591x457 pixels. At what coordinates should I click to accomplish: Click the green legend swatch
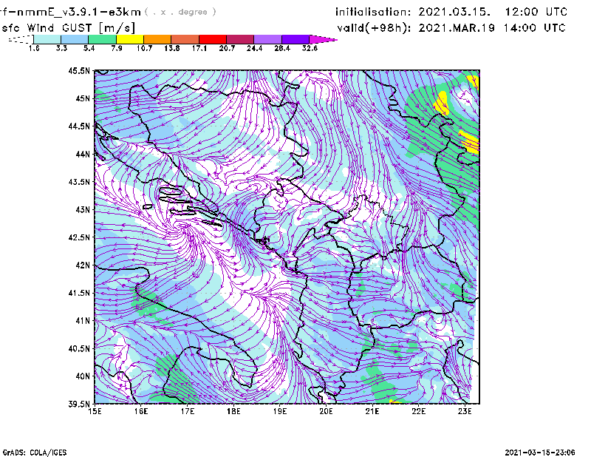click(x=102, y=39)
